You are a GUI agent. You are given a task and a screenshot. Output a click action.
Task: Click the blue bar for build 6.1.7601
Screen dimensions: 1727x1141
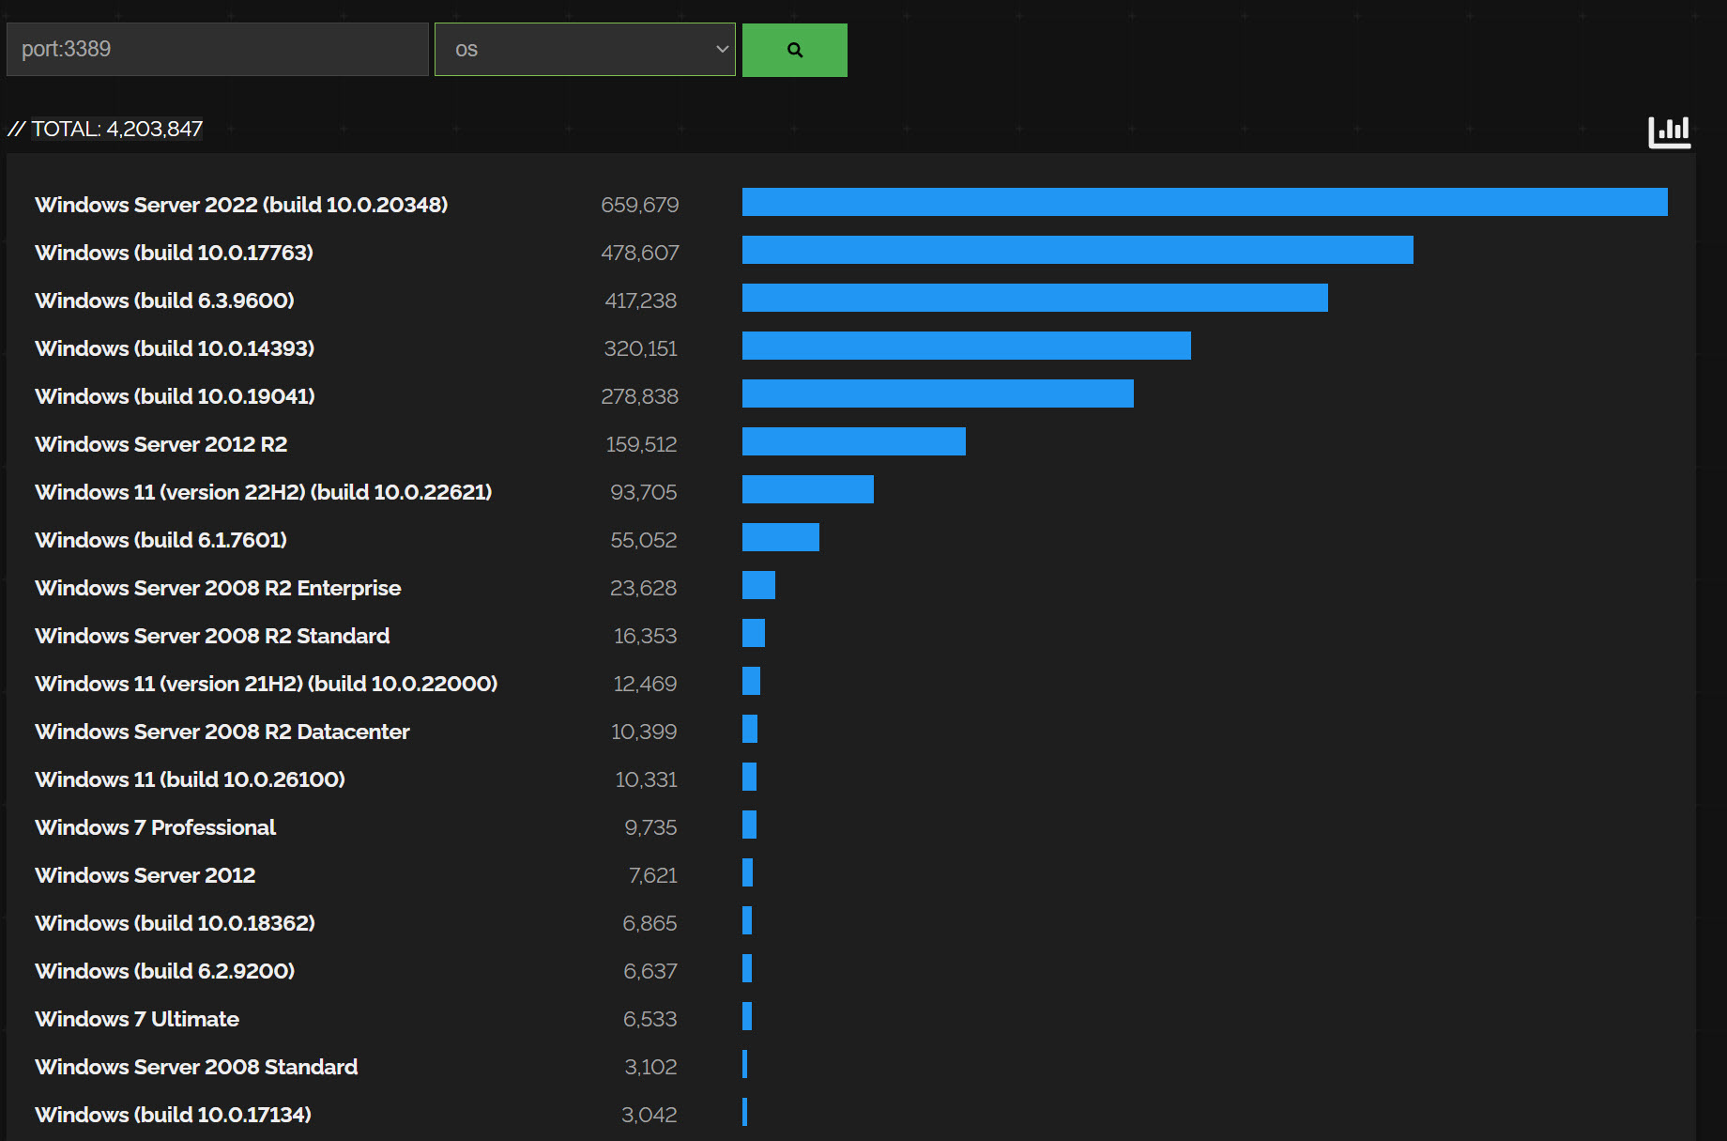tap(781, 537)
